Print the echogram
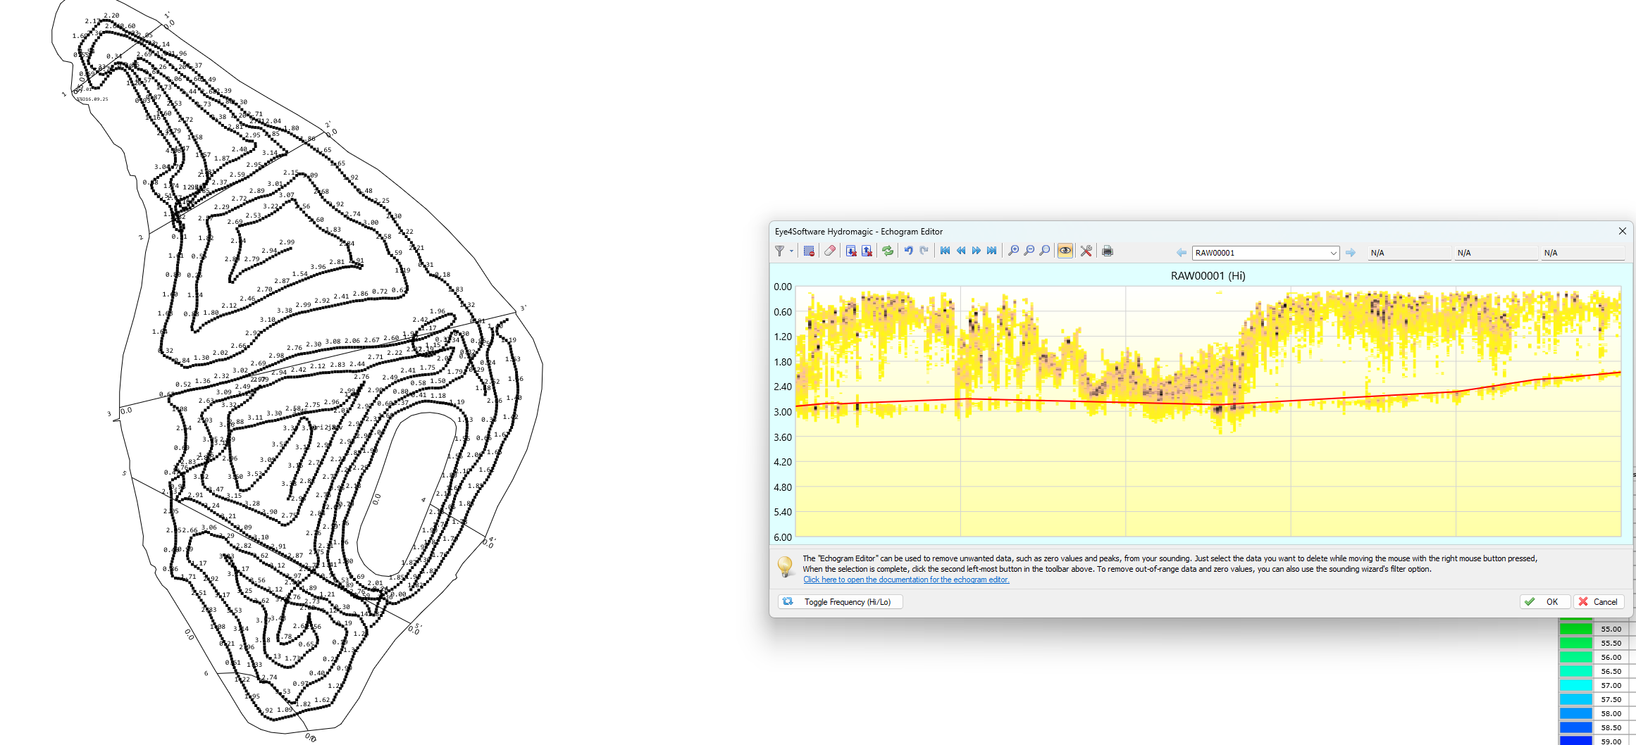This screenshot has height=745, width=1636. click(x=1108, y=251)
